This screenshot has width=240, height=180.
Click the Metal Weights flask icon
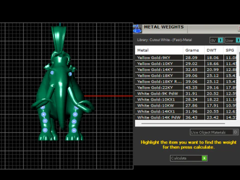pos(137,28)
